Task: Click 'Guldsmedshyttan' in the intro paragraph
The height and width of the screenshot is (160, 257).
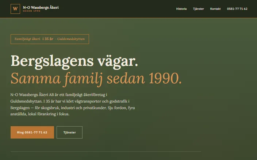Action: pyautogui.click(x=26, y=101)
